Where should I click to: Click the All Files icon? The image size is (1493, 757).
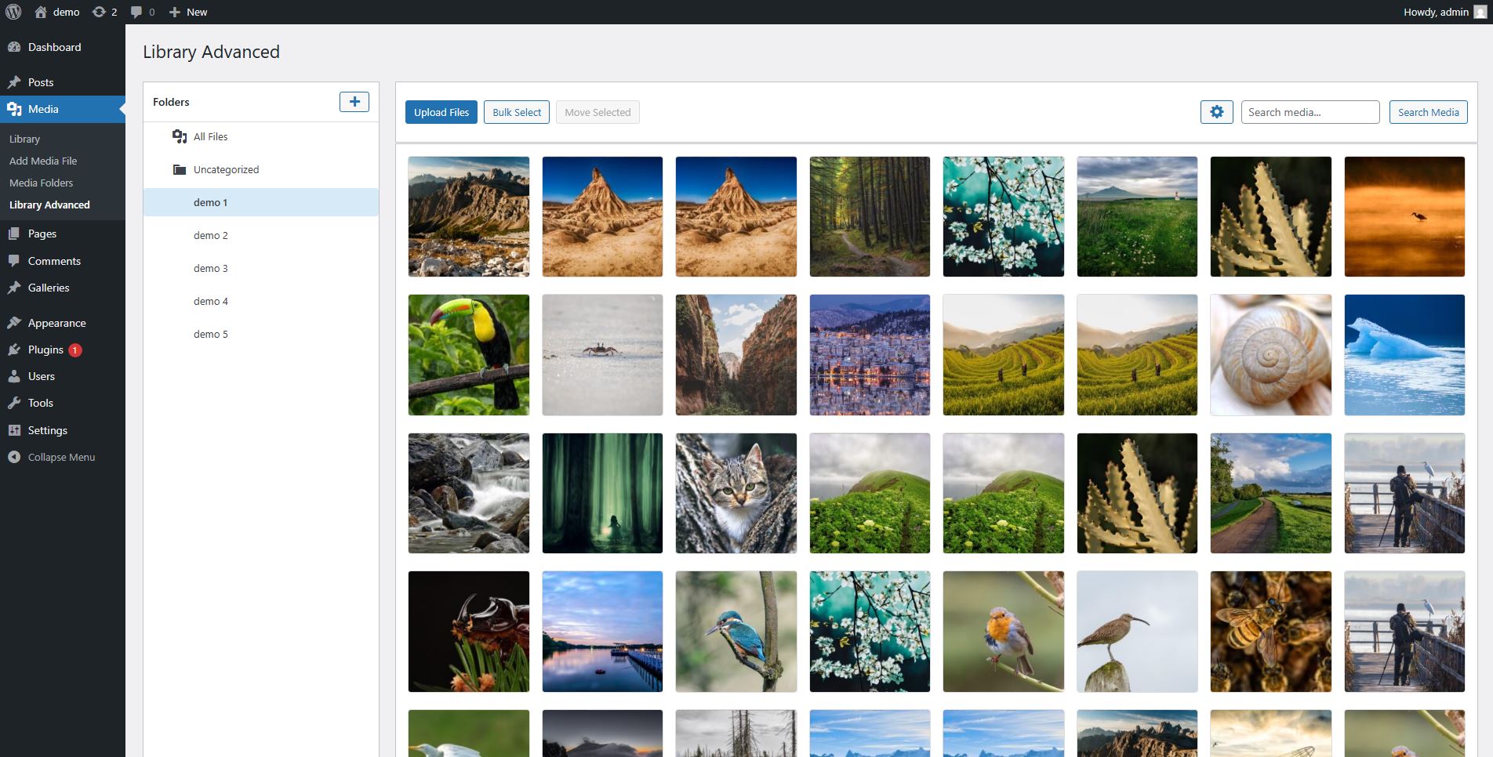click(179, 136)
